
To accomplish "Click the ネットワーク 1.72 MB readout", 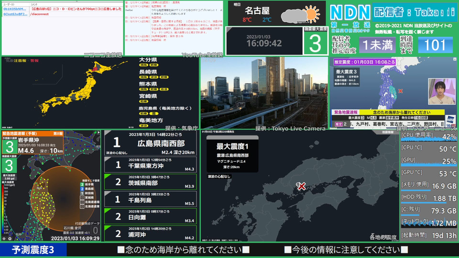I will pos(428,223).
